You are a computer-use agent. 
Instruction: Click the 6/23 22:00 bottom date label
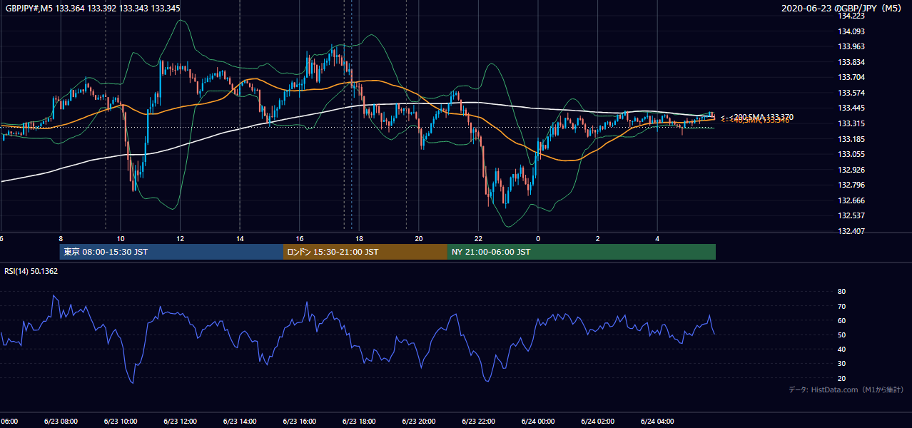pos(479,421)
